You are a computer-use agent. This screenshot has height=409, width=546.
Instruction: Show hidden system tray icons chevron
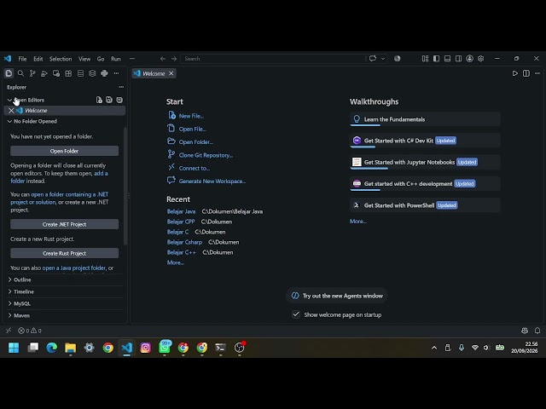click(x=434, y=348)
